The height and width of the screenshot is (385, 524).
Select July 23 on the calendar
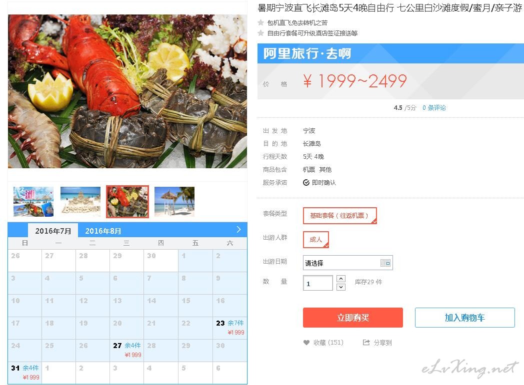click(x=230, y=328)
